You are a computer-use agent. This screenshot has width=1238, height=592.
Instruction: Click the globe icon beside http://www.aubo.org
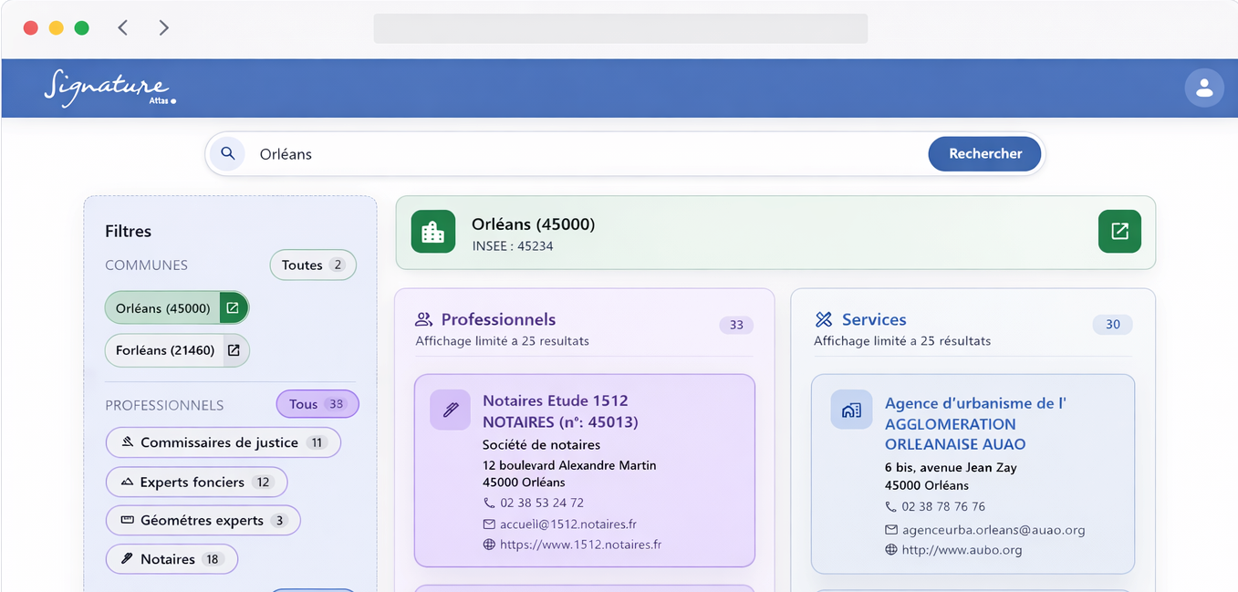[x=891, y=549]
